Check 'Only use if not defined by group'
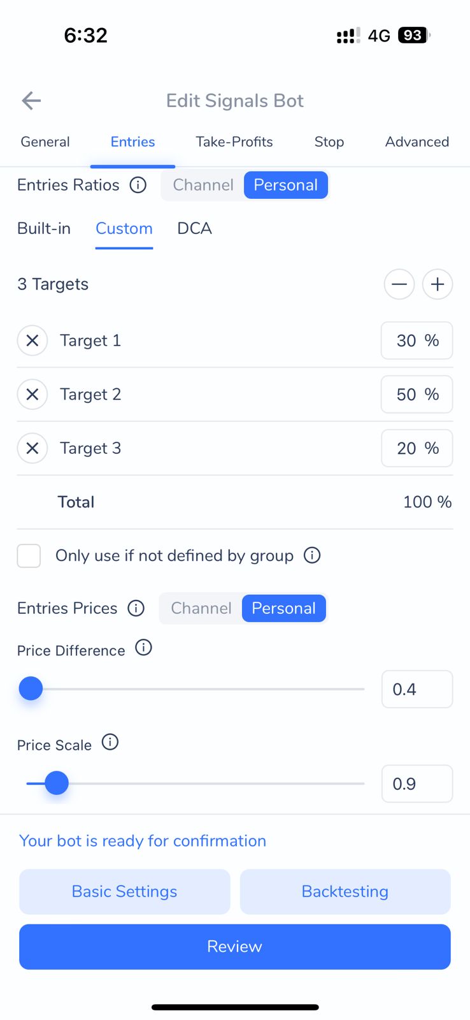Image resolution: width=470 pixels, height=1020 pixels. pyautogui.click(x=29, y=556)
